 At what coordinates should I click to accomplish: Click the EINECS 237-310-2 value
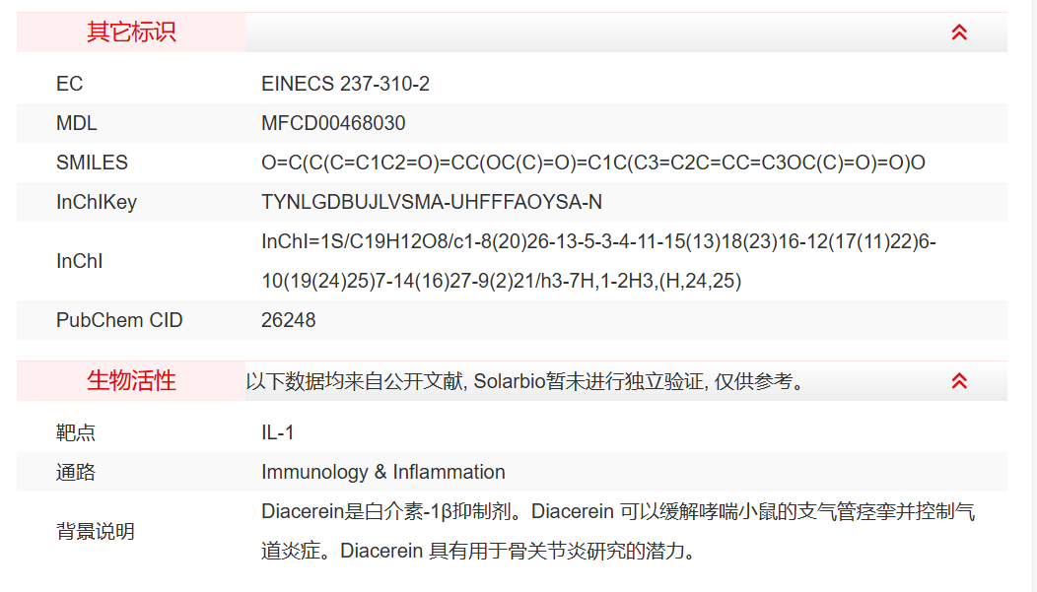click(345, 84)
